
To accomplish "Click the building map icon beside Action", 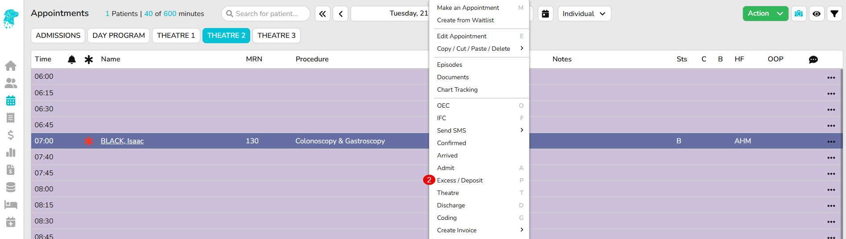I will [x=799, y=14].
